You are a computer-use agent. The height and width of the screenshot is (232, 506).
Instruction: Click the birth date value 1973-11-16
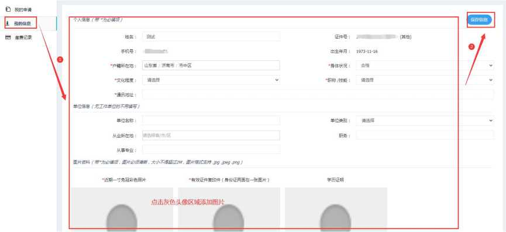(x=367, y=52)
